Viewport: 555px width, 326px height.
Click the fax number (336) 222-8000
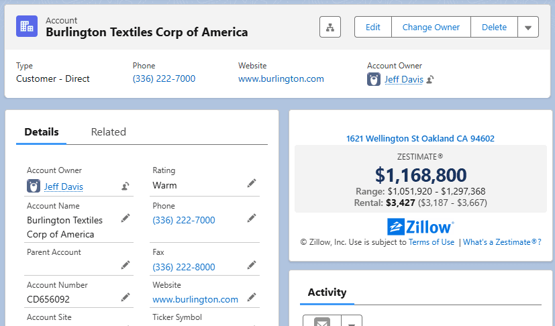pos(184,267)
